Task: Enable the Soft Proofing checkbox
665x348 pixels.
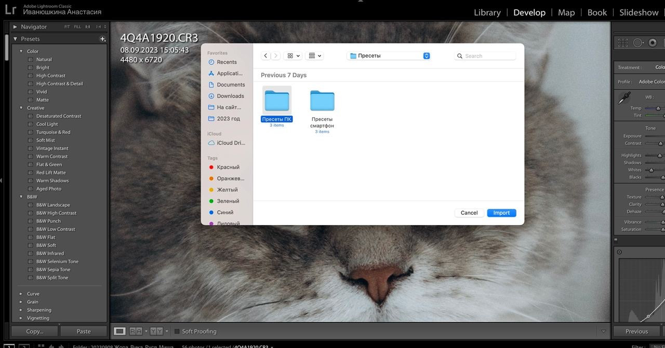Action: 177,331
